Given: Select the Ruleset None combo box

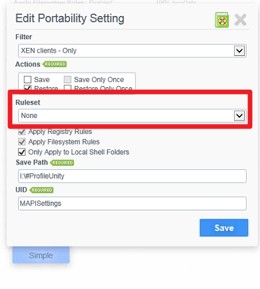Looking at the screenshot, I should point(132,116).
